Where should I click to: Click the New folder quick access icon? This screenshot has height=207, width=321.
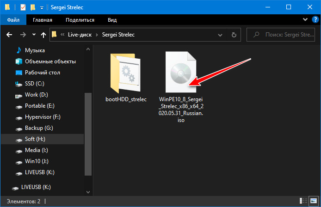[x=33, y=7]
